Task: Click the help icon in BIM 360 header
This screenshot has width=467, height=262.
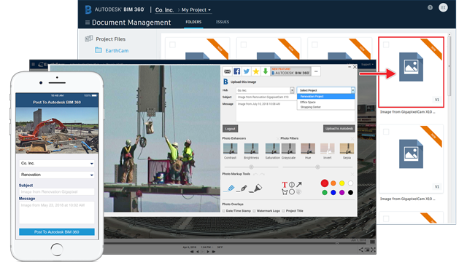Action: (430, 8)
